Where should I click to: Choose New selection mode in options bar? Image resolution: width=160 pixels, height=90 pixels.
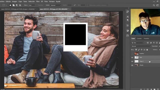pyautogui.click(x=10, y=5)
